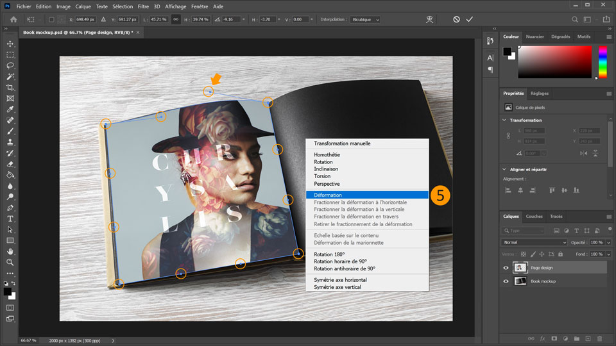Toggle warp mode icon in options bar
The height and width of the screenshot is (346, 616).
[x=430, y=19]
